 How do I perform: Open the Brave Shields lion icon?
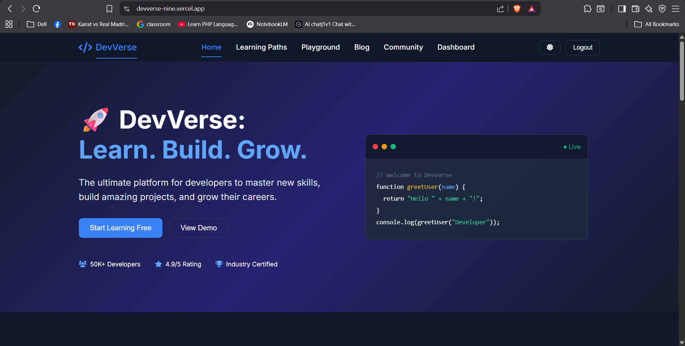517,8
